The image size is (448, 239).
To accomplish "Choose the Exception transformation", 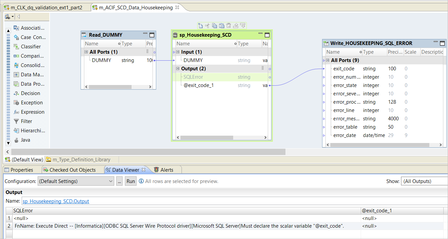I will (x=28, y=103).
